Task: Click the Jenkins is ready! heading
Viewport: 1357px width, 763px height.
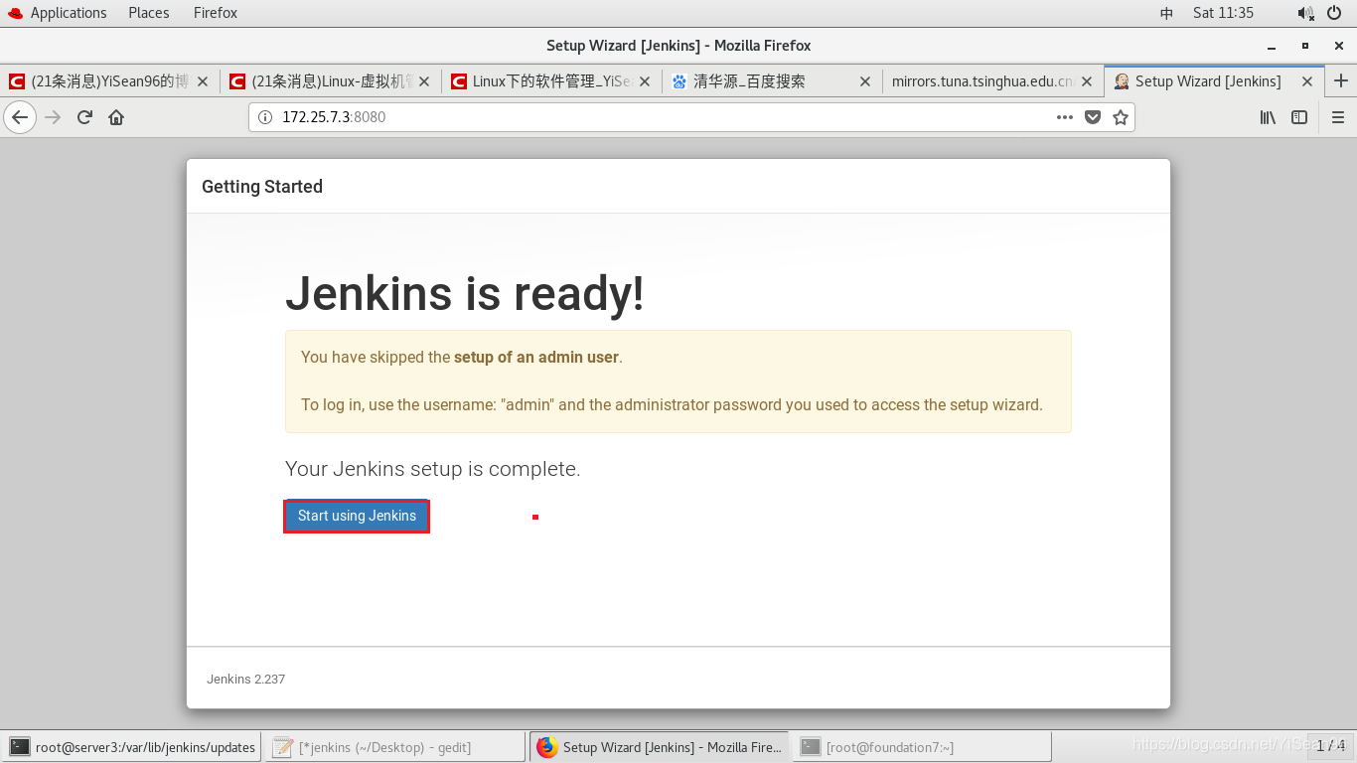Action: coord(465,294)
